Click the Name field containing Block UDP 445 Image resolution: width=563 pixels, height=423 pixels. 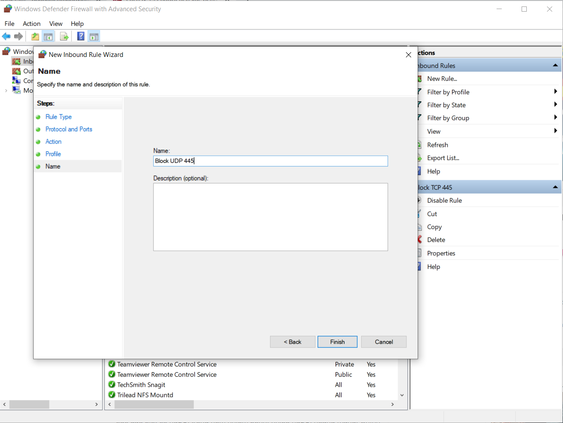pyautogui.click(x=270, y=161)
